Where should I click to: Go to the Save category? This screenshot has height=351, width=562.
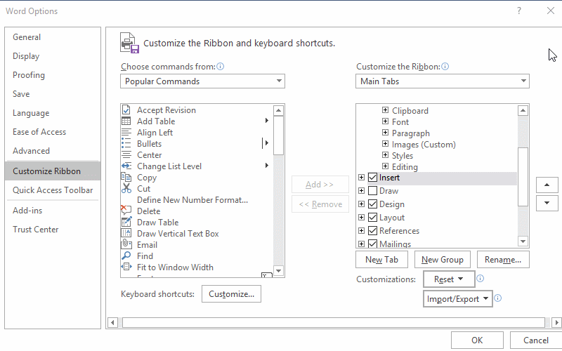coord(53,94)
